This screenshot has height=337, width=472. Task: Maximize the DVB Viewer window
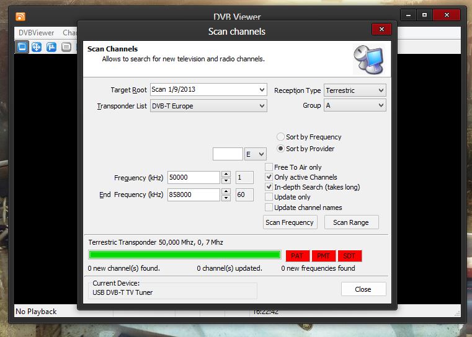424,15
